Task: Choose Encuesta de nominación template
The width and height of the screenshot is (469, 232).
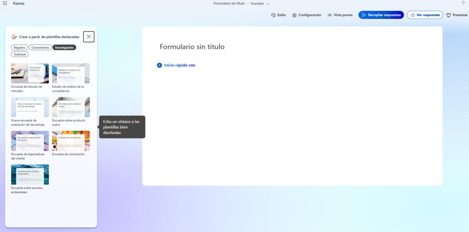Action: point(71,140)
